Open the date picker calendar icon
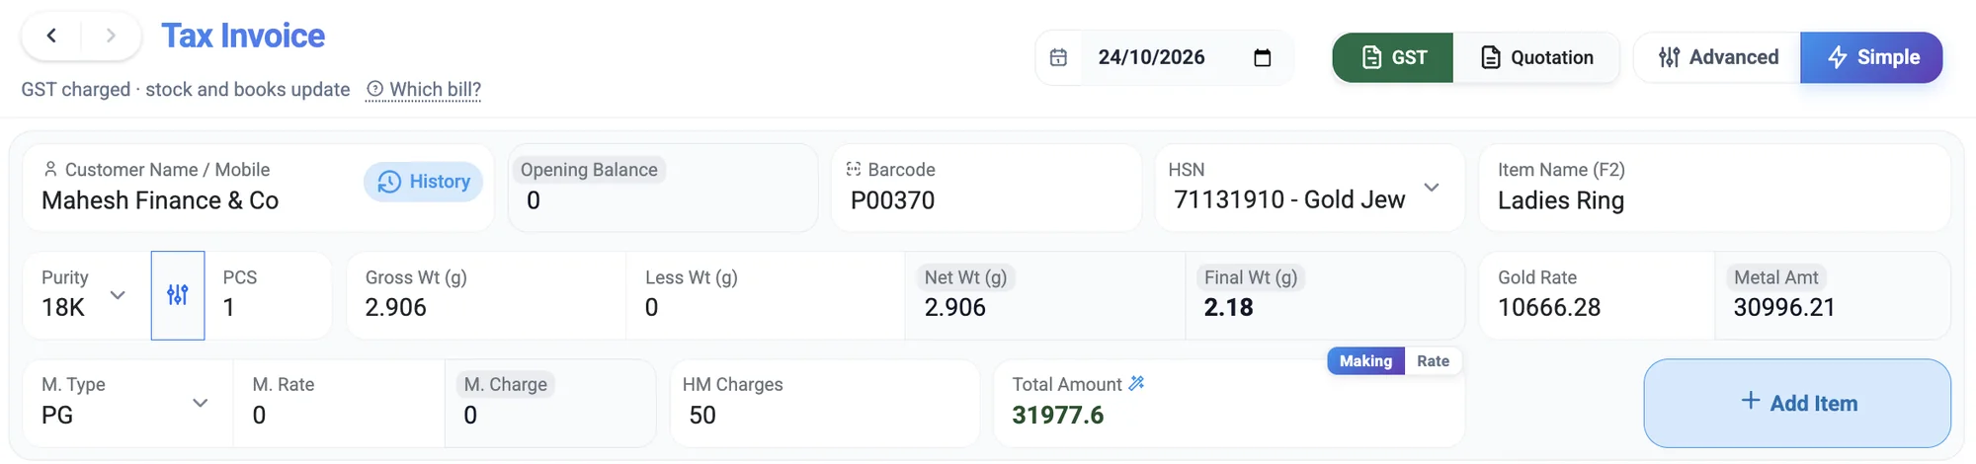The image size is (1976, 464). point(1262,57)
